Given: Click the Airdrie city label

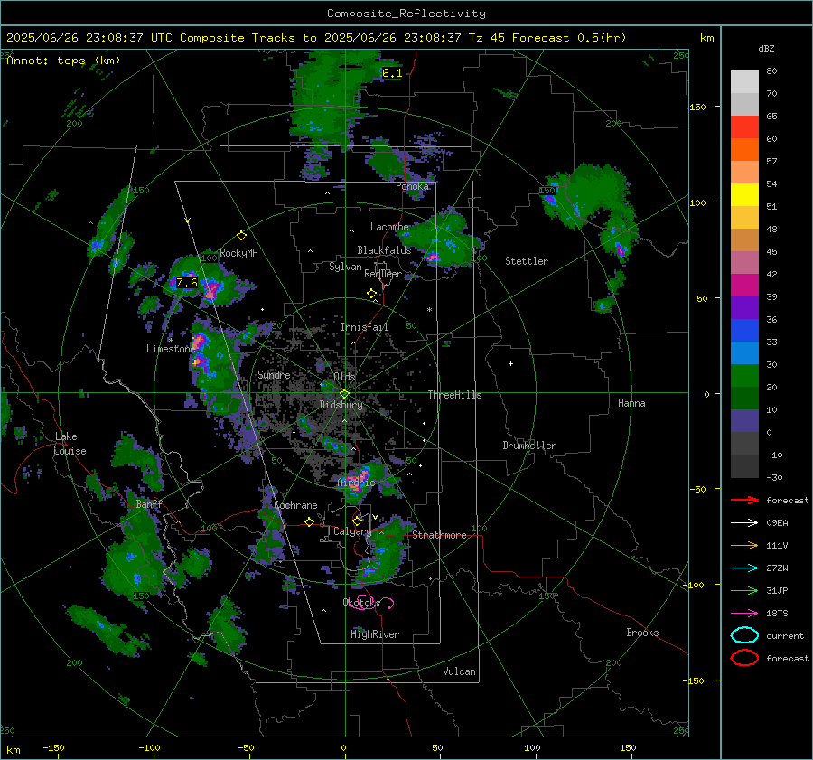Looking at the screenshot, I should pyautogui.click(x=356, y=483).
